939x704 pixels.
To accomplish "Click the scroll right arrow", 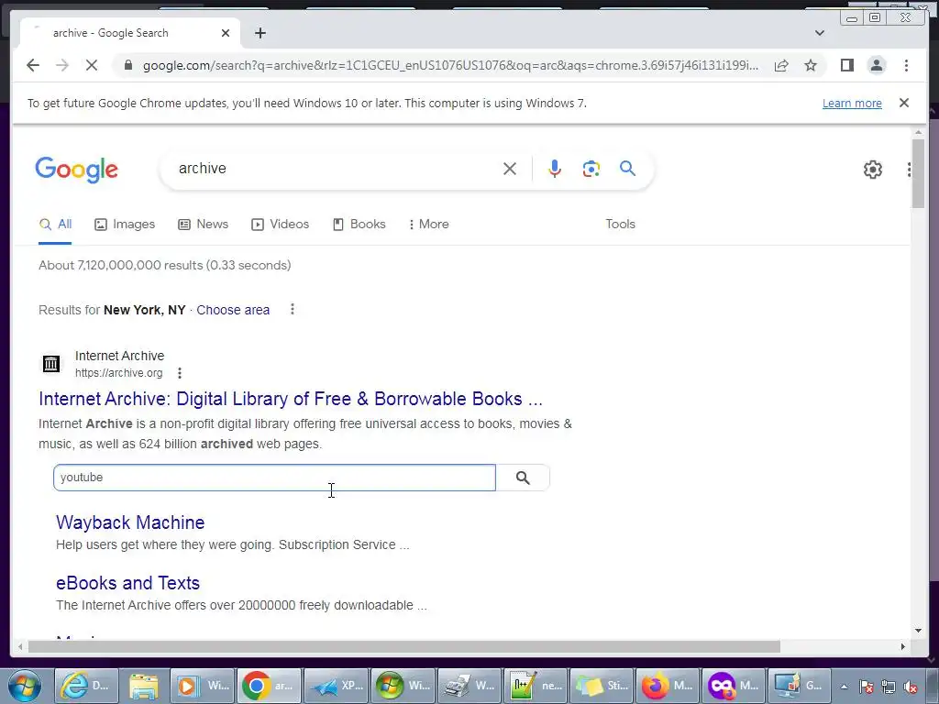I will 903,646.
